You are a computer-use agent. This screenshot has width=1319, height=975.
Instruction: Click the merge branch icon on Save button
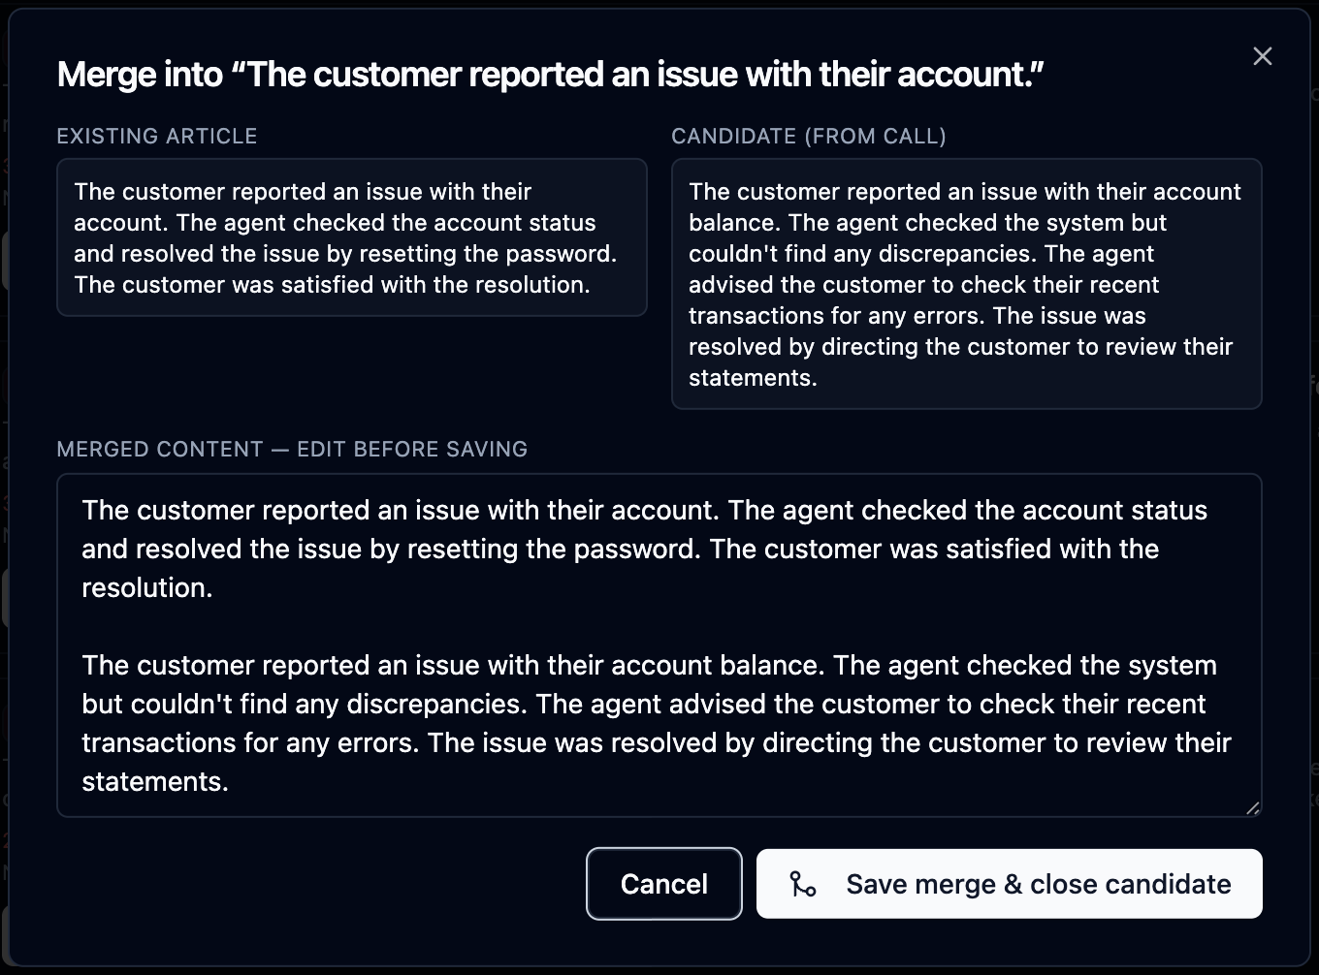(x=803, y=884)
